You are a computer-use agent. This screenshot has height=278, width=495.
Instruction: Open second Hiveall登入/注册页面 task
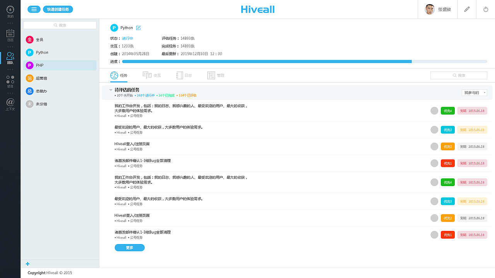132,215
